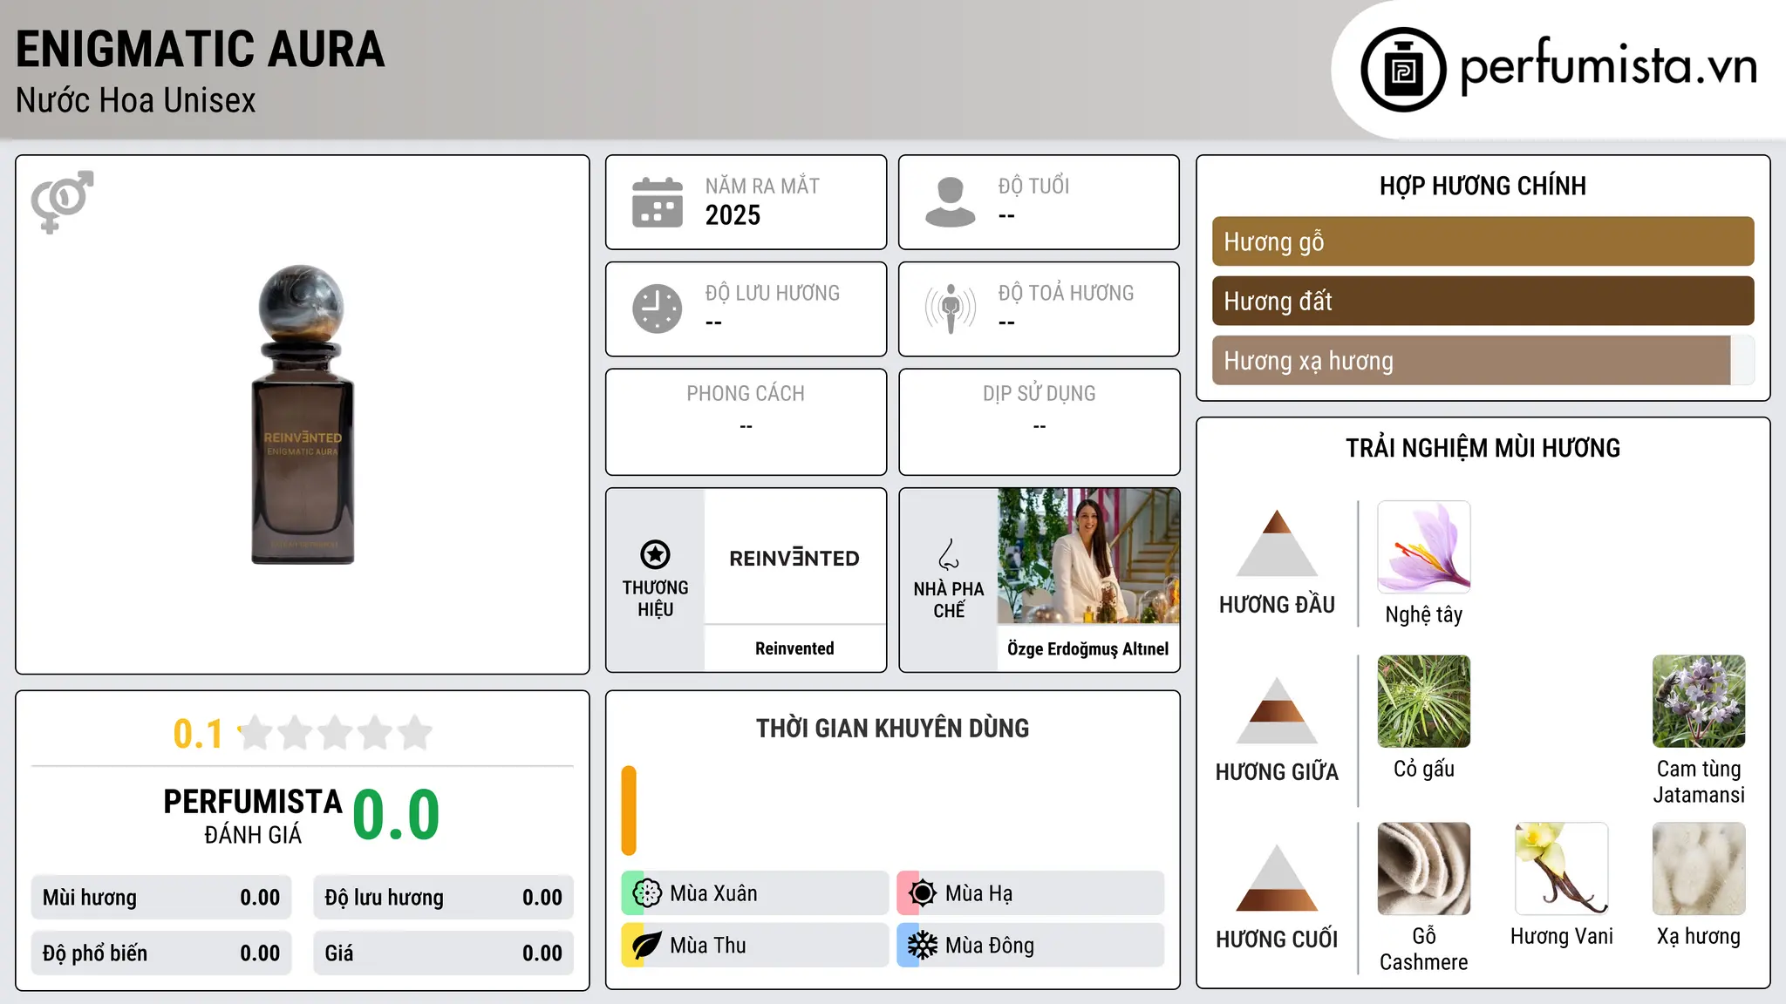Select the Mùa Hạ season label

[x=978, y=893]
